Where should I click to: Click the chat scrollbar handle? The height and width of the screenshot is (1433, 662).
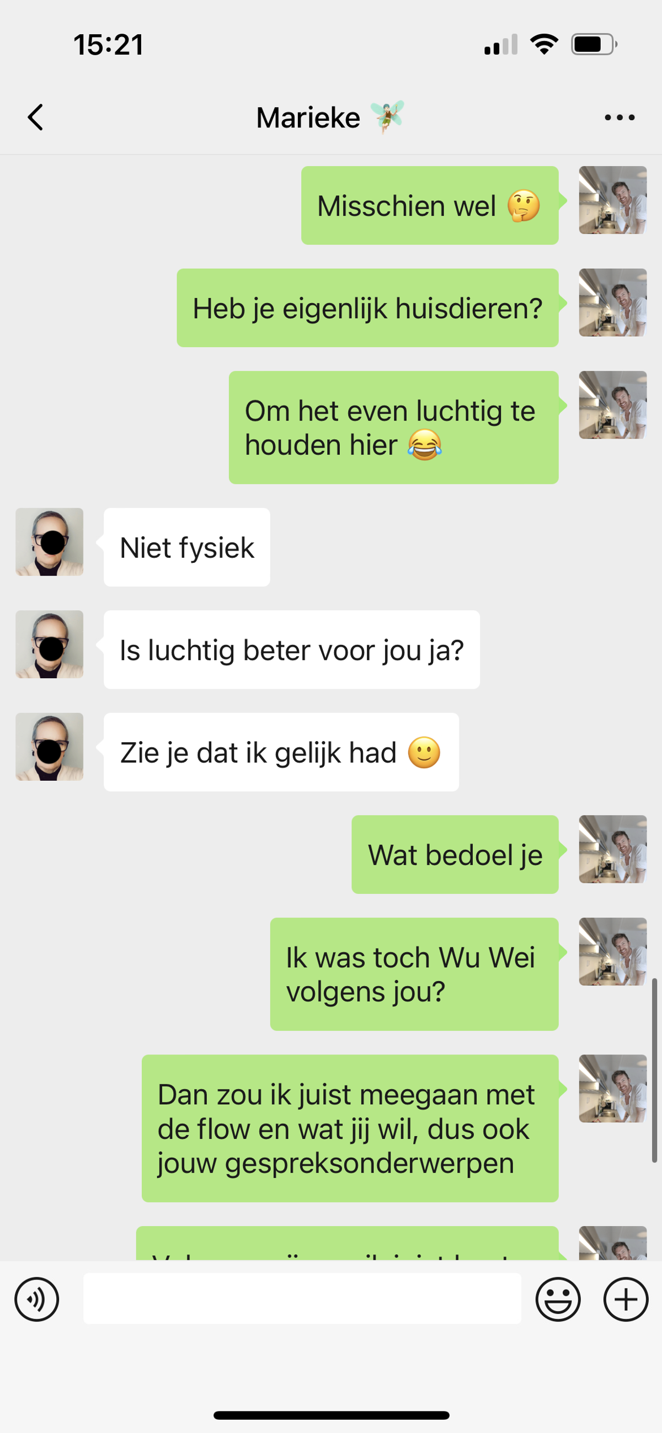655,1070
